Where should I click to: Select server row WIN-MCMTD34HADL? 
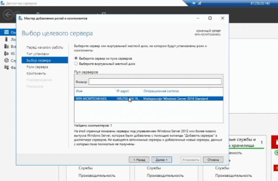[149, 99]
